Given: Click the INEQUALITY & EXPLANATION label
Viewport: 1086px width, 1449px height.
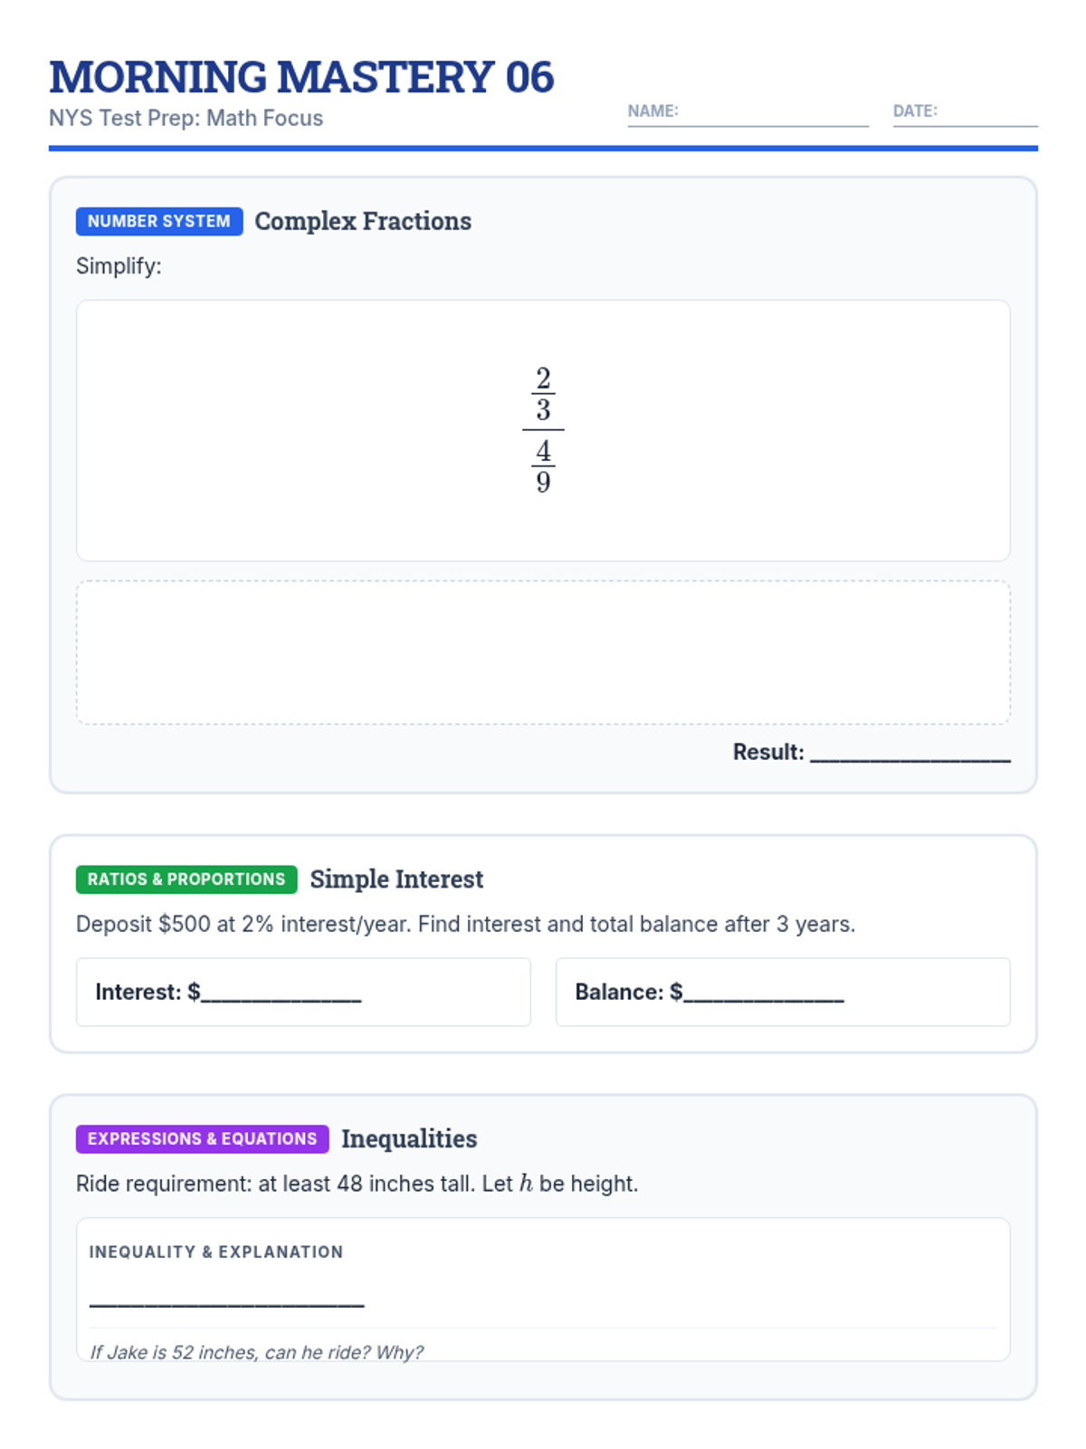Looking at the screenshot, I should click(216, 1252).
